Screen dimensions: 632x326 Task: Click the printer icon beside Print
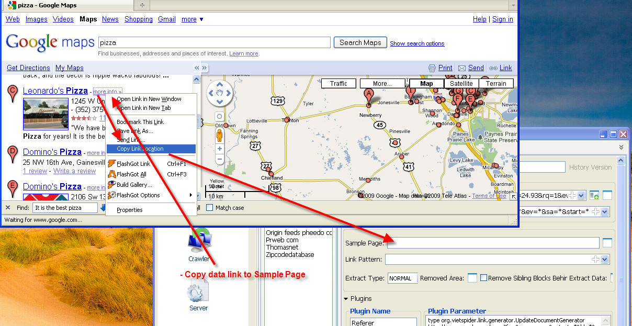click(432, 68)
